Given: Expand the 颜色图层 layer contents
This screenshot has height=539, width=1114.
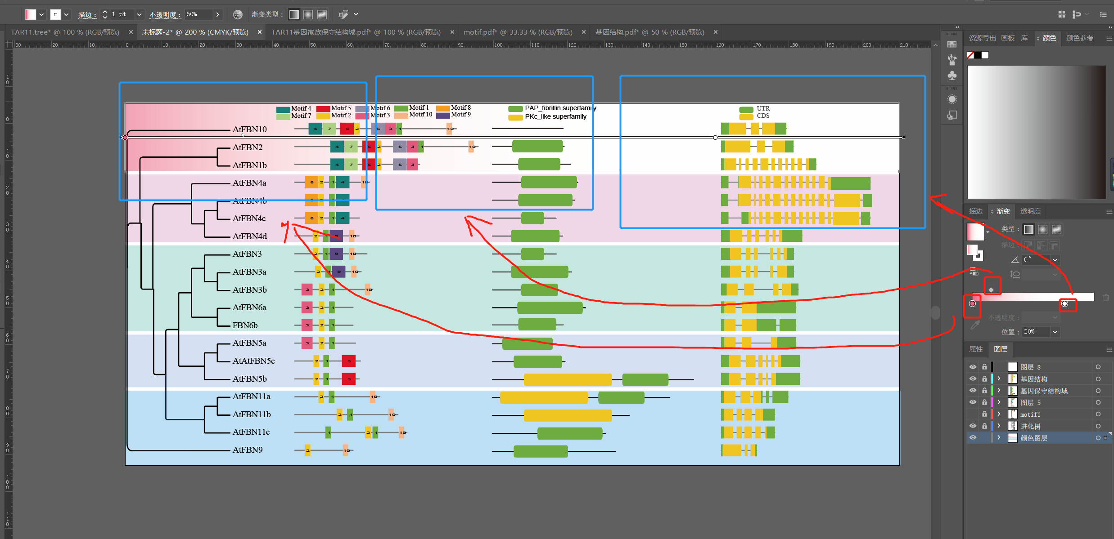Looking at the screenshot, I should [x=999, y=437].
